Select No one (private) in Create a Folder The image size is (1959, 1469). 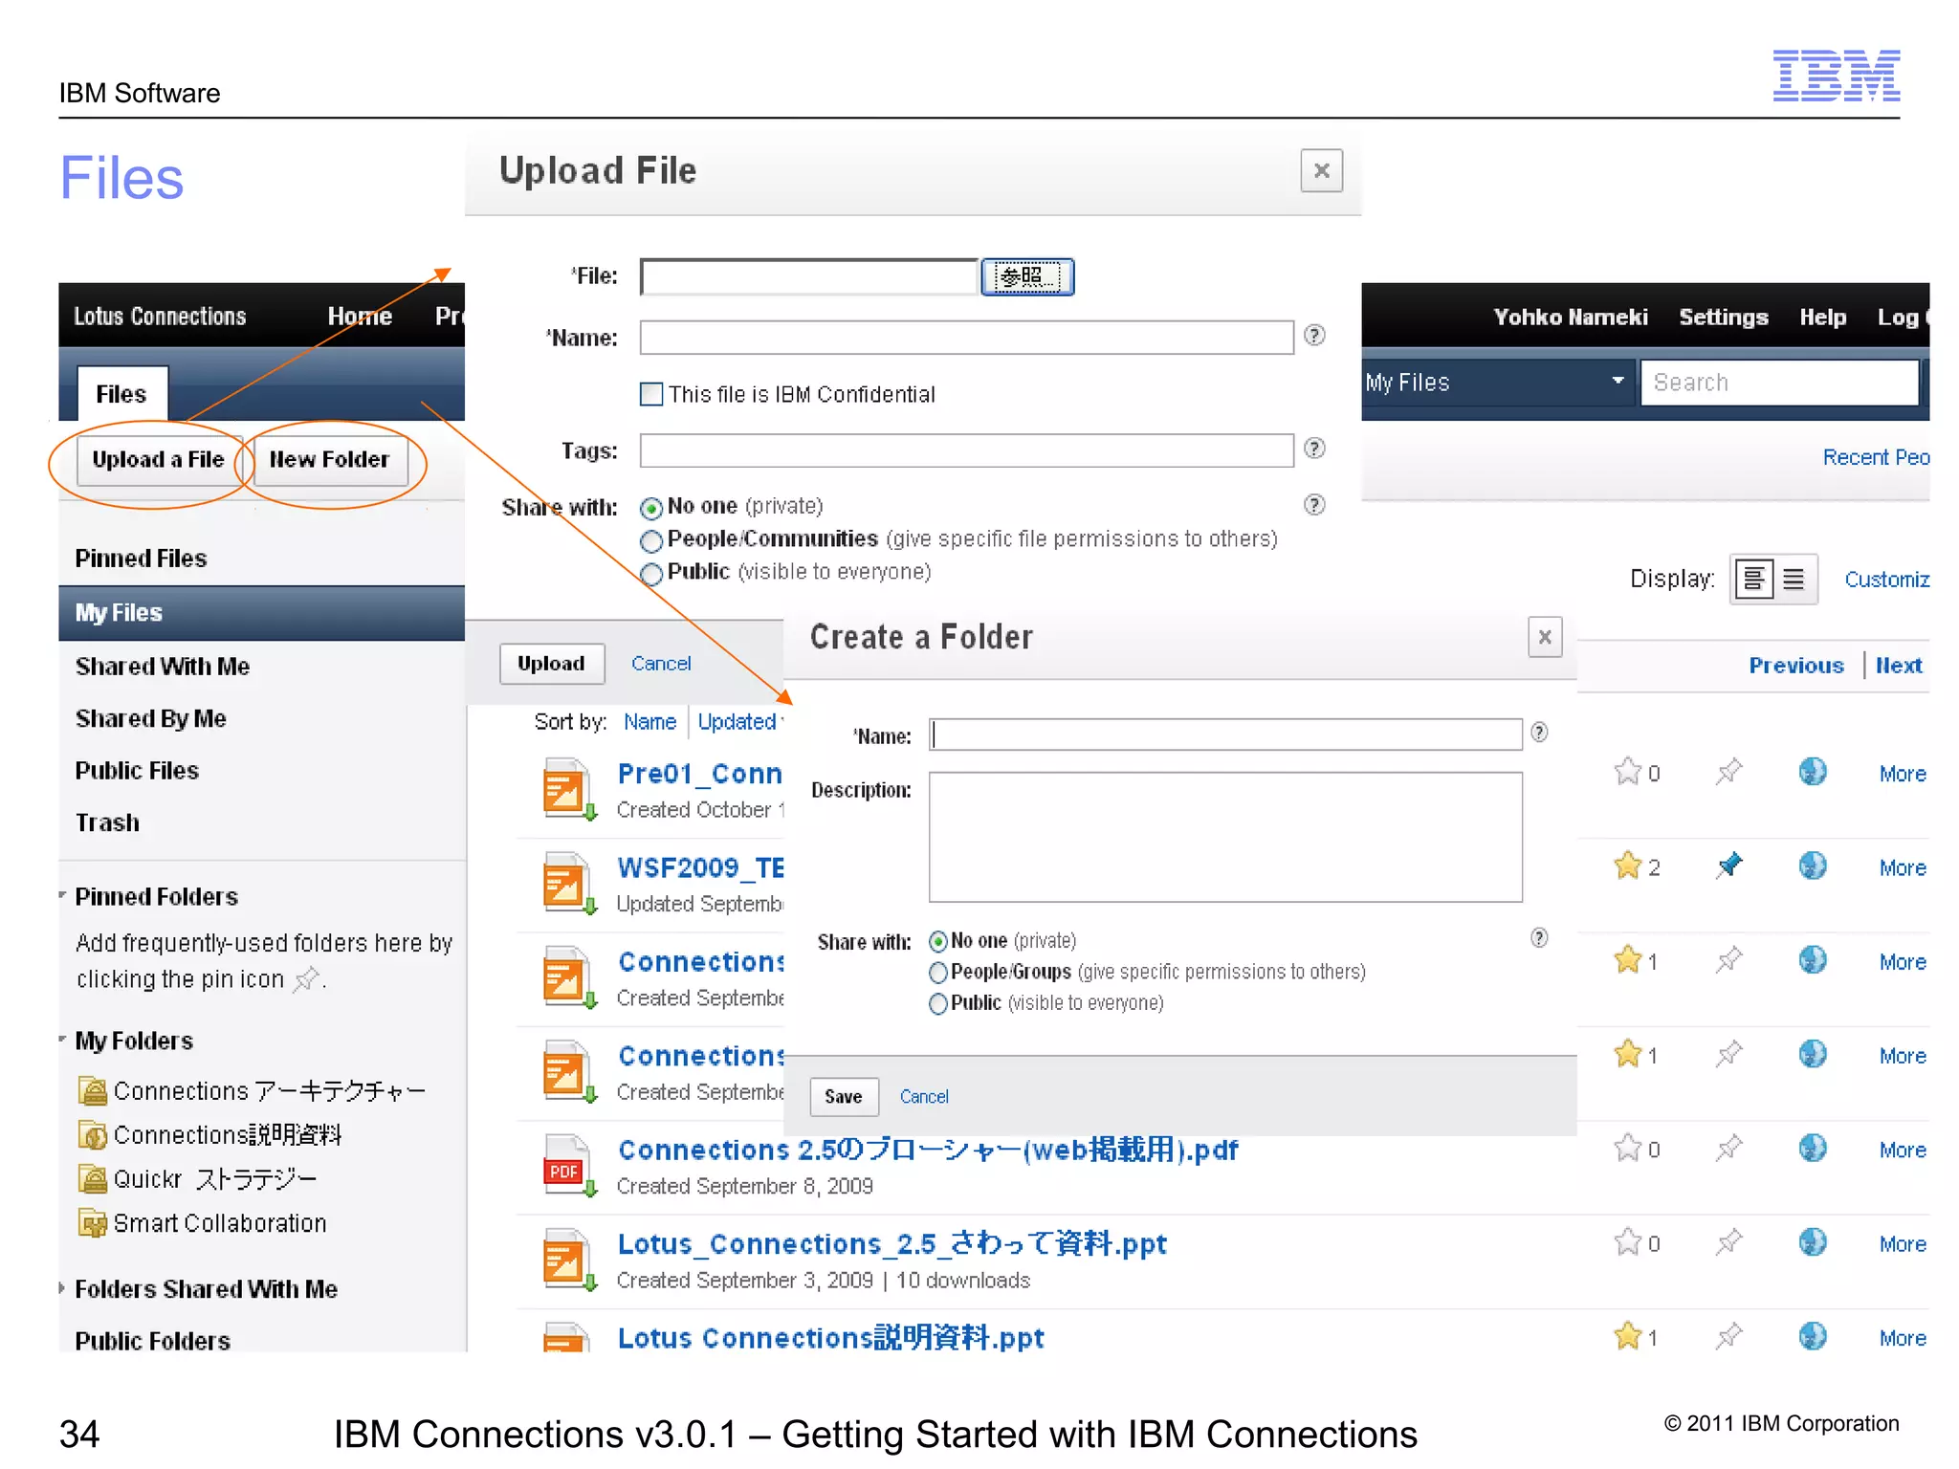point(938,942)
